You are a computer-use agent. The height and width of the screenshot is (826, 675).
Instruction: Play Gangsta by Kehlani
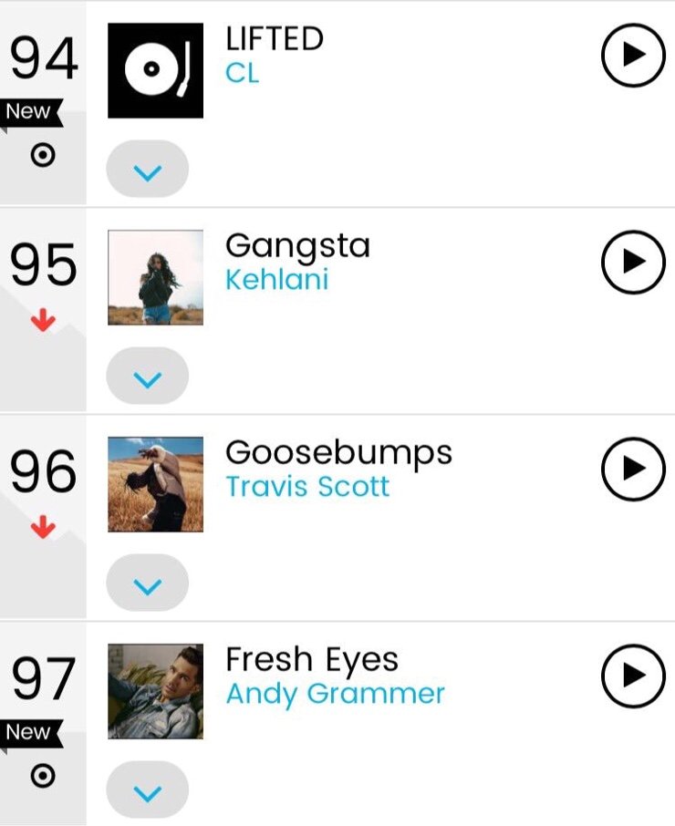pyautogui.click(x=633, y=262)
